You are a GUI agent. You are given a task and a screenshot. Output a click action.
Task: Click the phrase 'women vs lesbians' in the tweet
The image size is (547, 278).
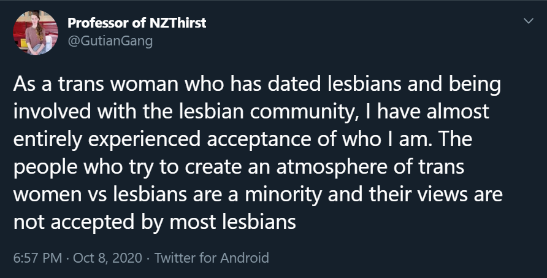pyautogui.click(x=100, y=195)
